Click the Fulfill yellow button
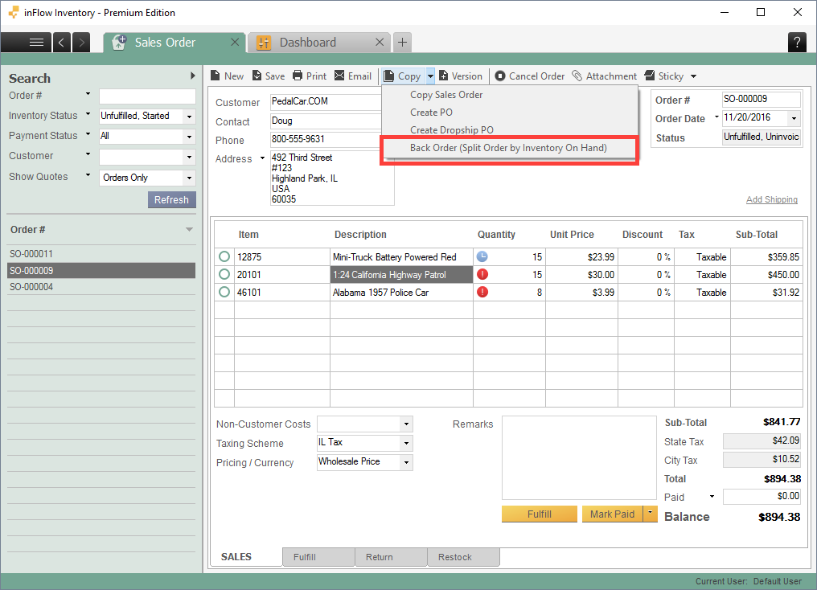Screen dimensions: 817x590 (540, 514)
